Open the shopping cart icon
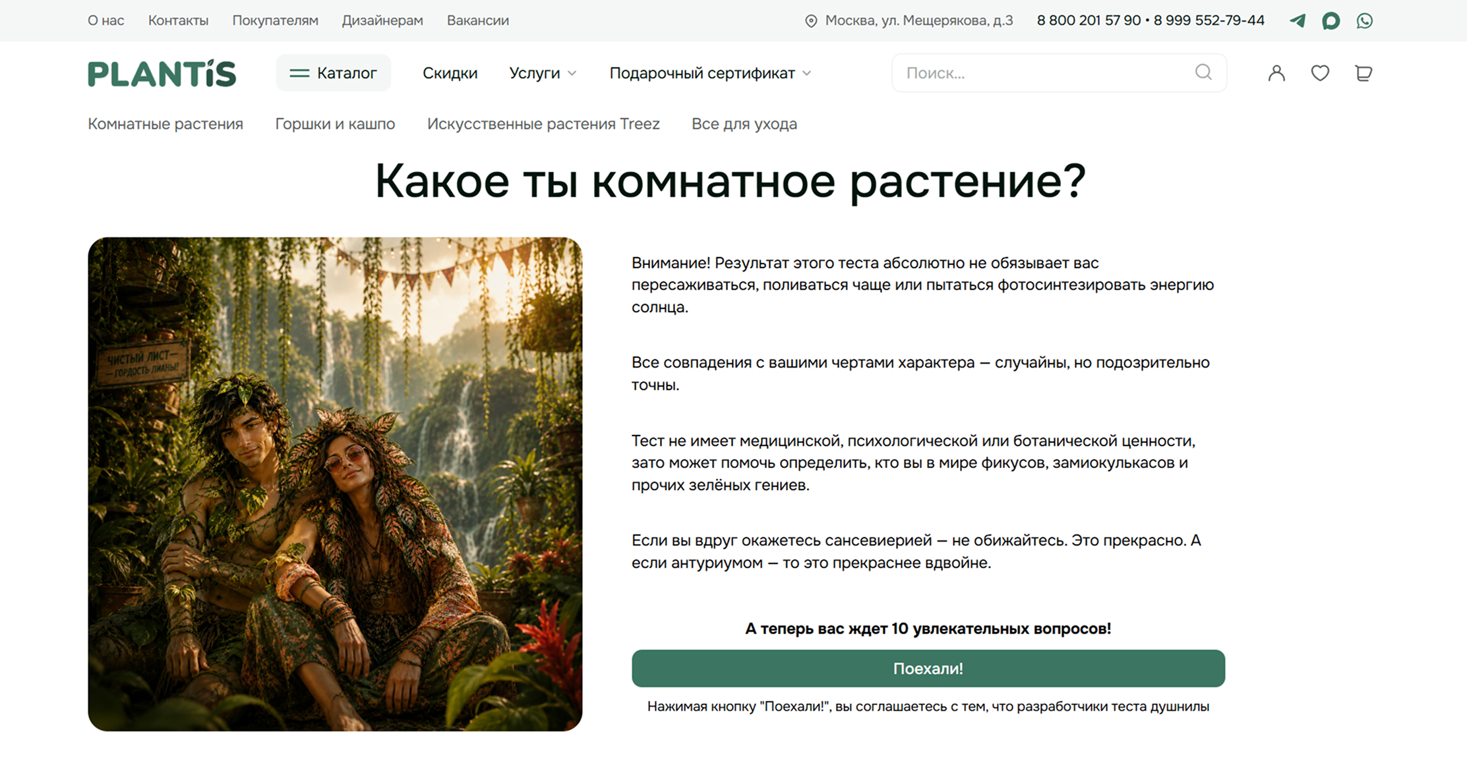This screenshot has height=765, width=1467. 1363,72
